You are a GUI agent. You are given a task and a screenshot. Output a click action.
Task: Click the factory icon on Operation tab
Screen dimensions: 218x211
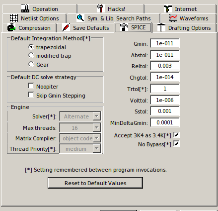(x=25, y=8)
